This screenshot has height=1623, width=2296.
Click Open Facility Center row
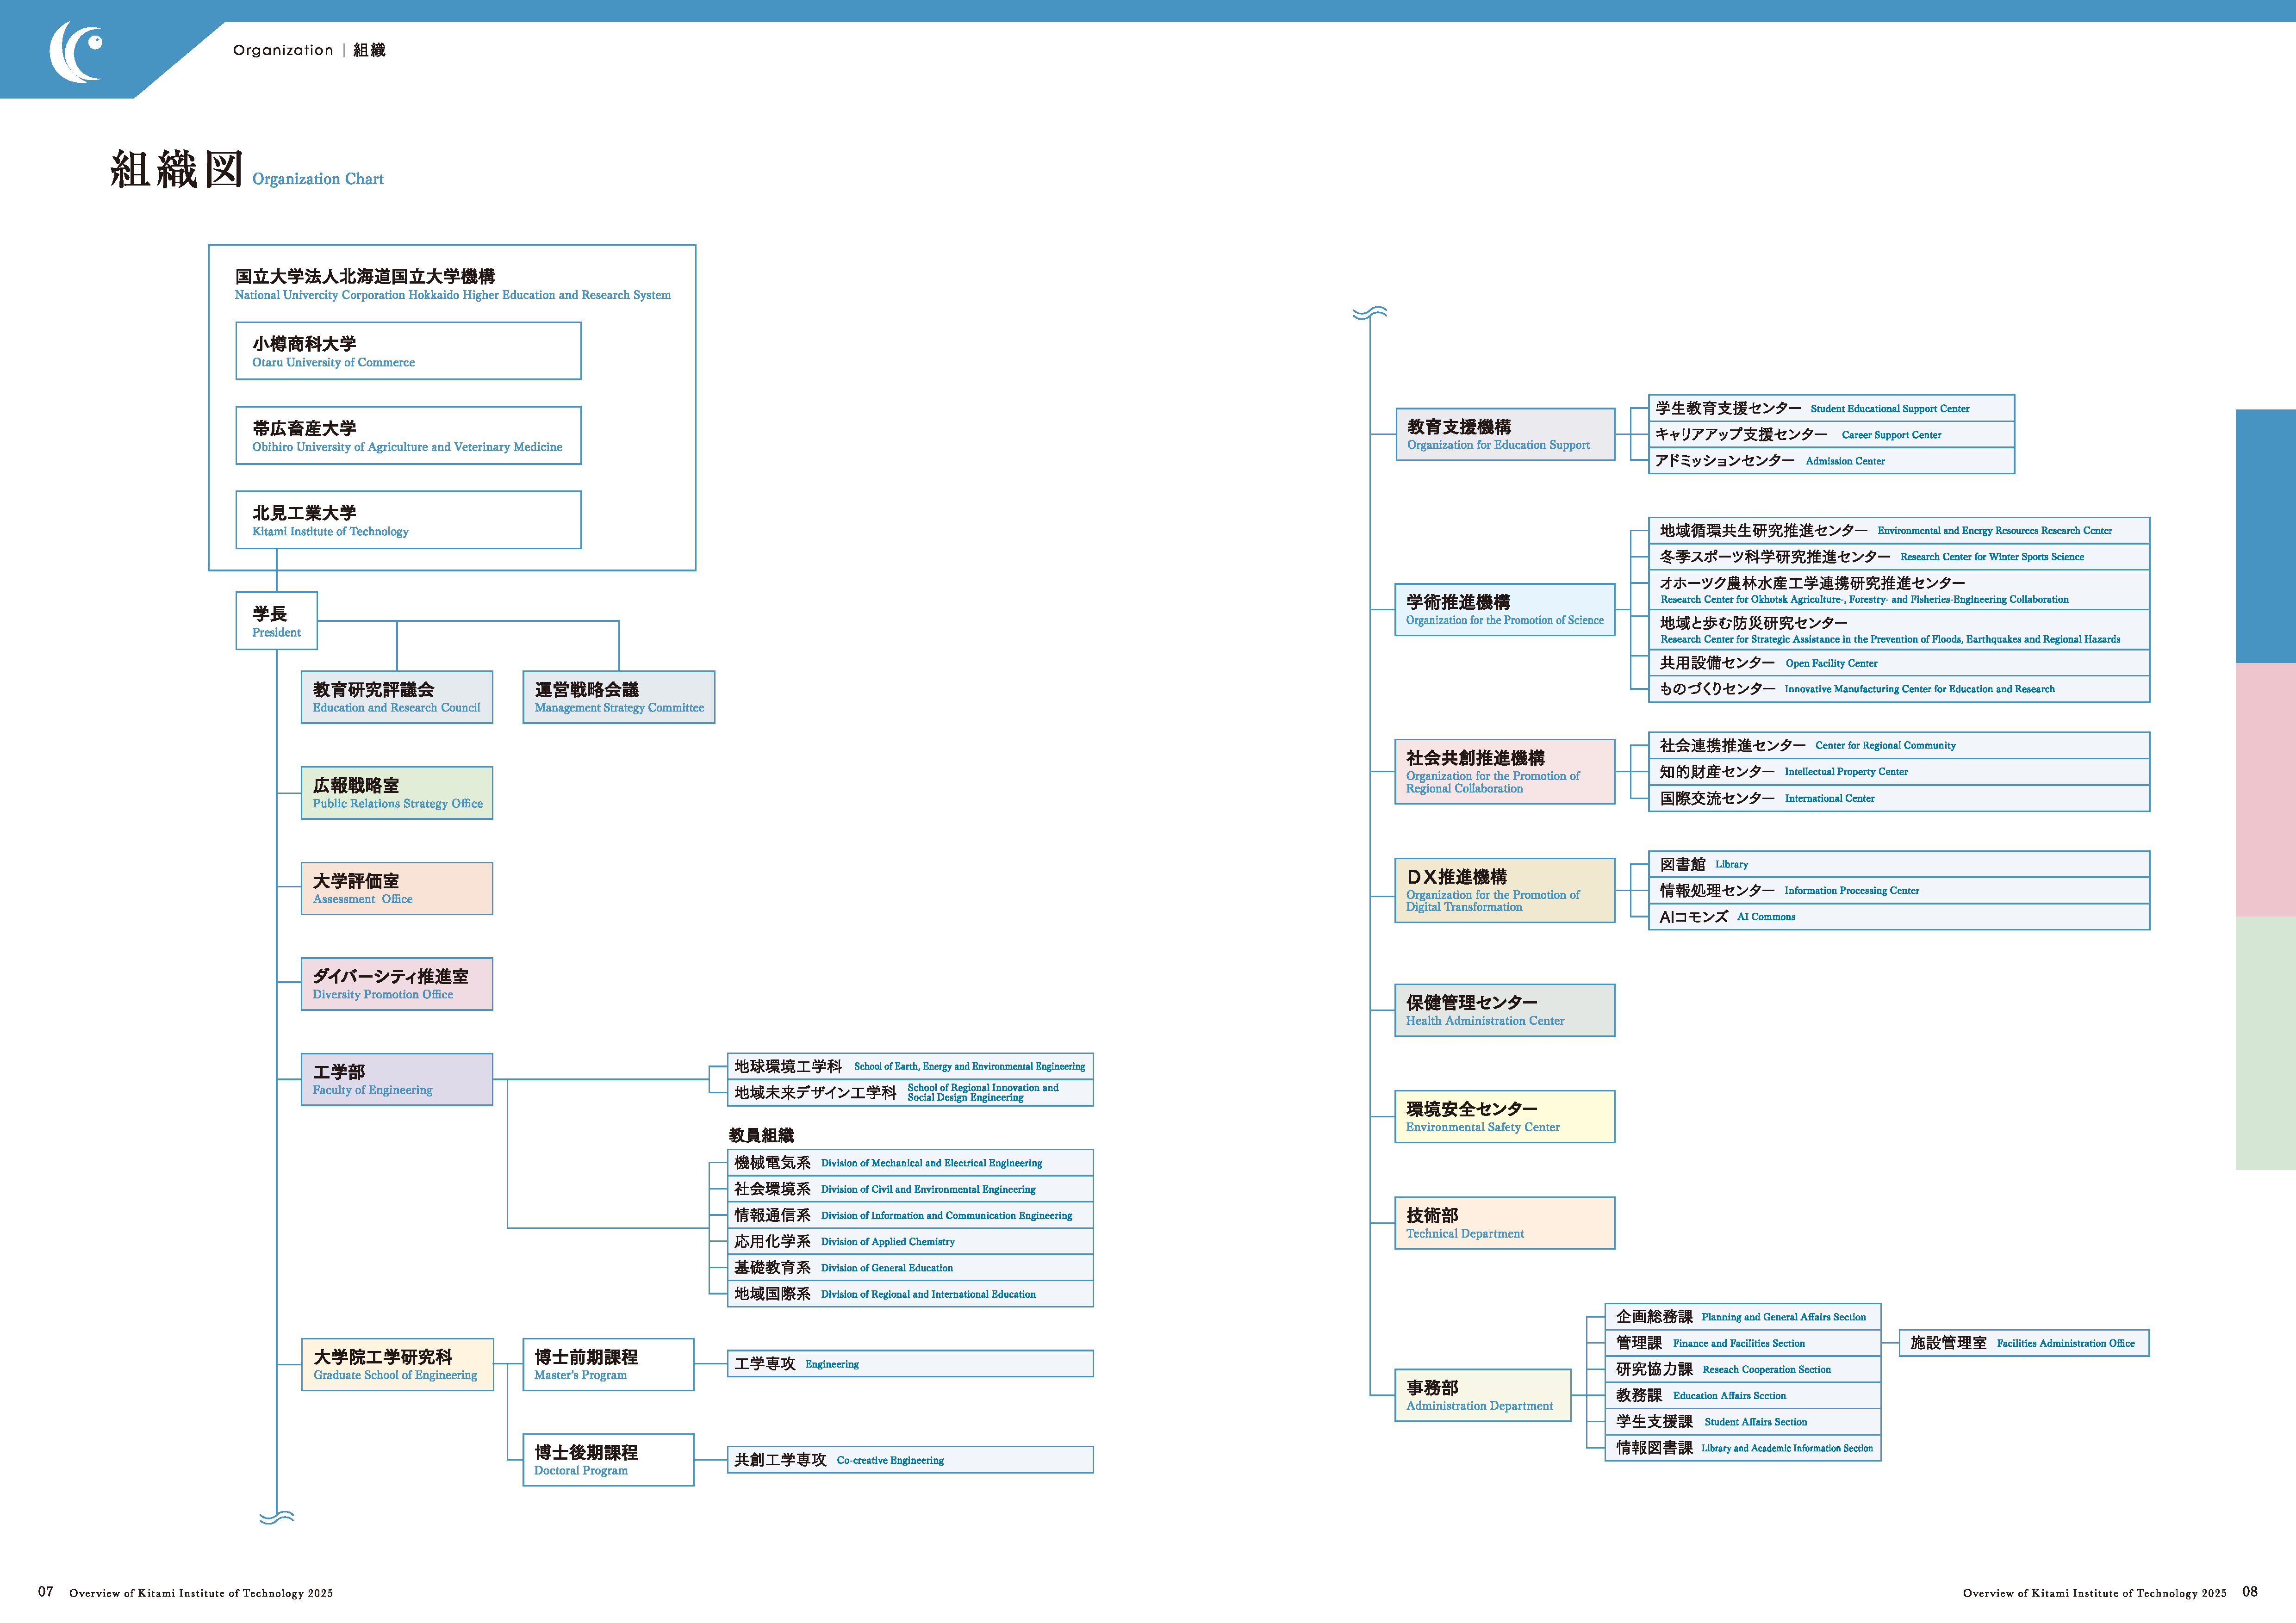(x=1899, y=663)
